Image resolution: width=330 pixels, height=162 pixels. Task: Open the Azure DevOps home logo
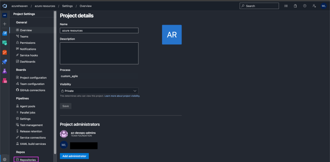4,6
